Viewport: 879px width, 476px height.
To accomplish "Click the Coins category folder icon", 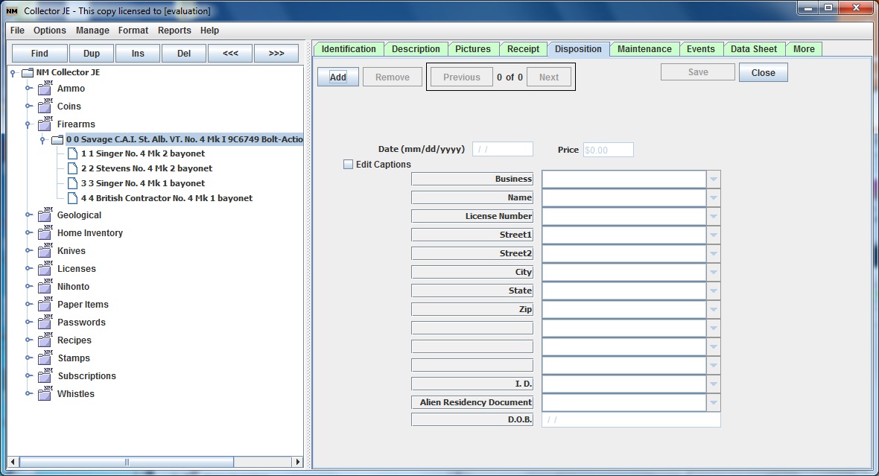I will (x=45, y=107).
